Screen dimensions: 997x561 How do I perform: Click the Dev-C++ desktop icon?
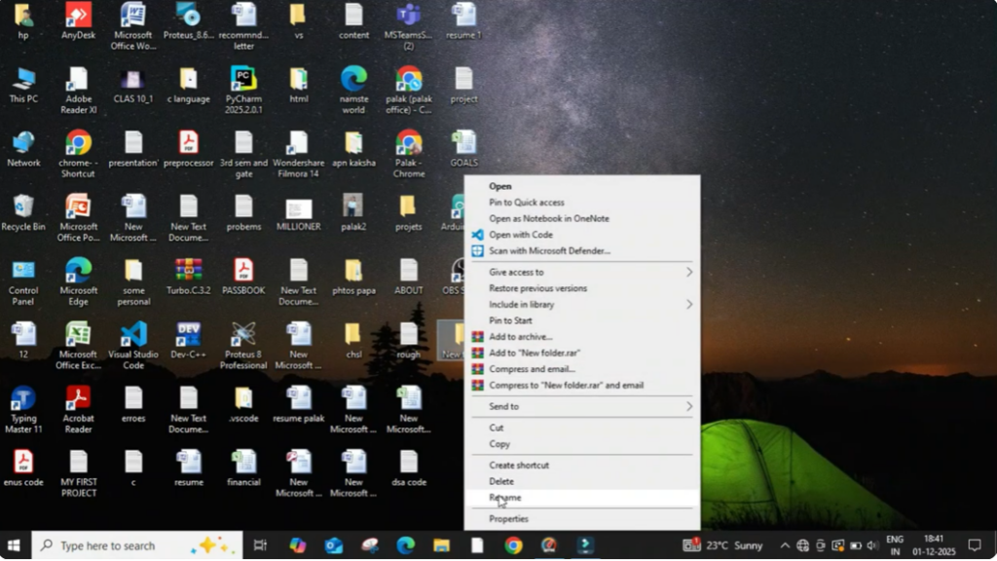pos(188,336)
